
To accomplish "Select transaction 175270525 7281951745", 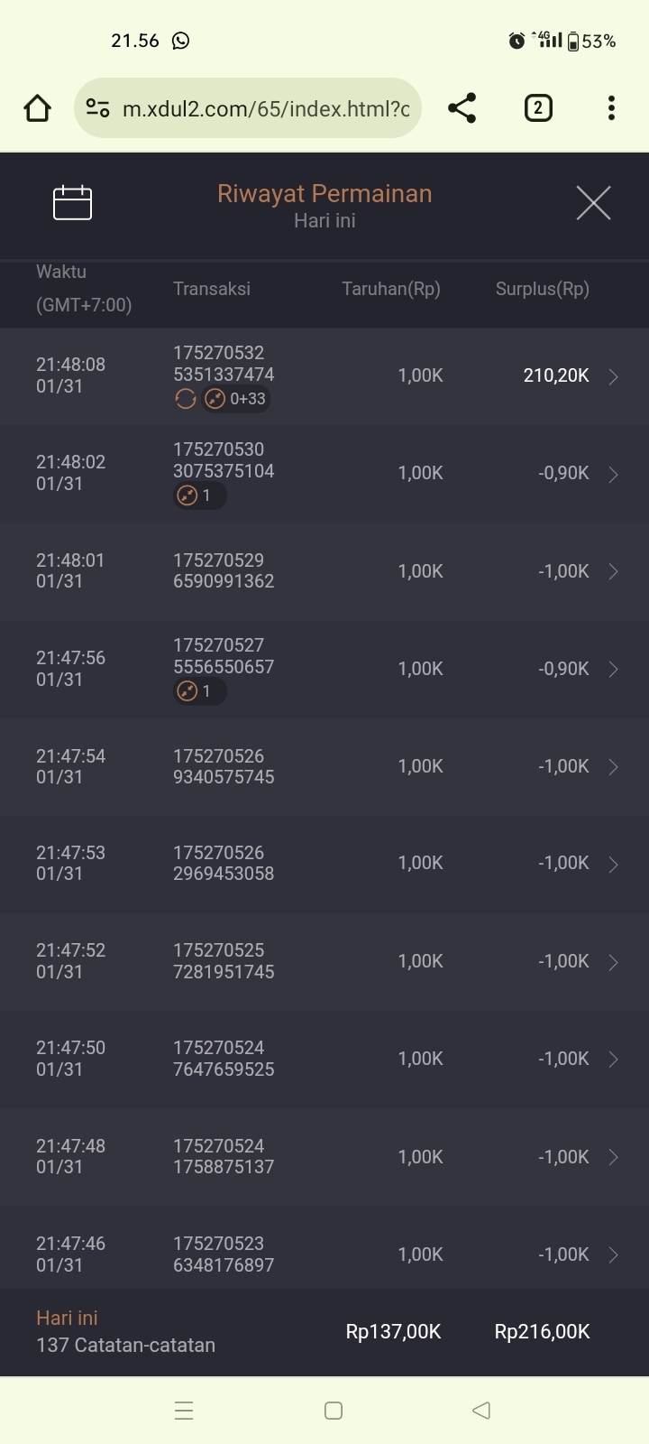I will click(x=224, y=961).
